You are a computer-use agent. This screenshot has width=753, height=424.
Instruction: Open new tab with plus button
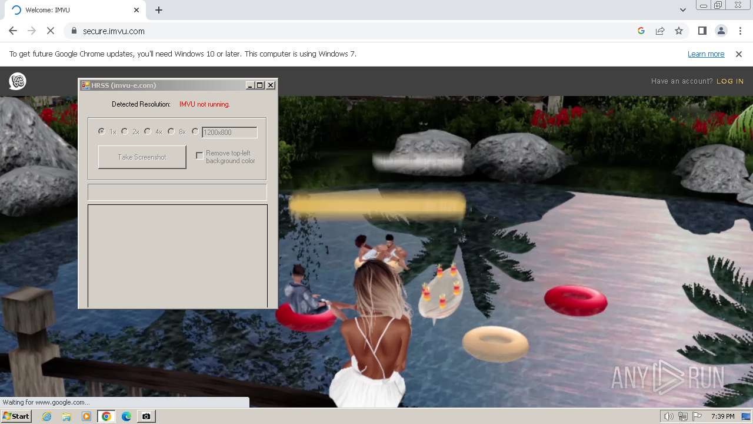[159, 10]
